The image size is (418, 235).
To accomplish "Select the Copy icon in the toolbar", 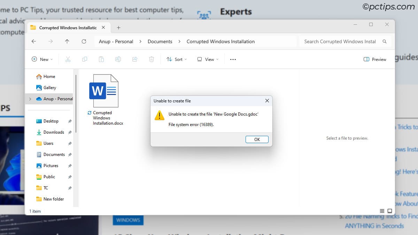I will coord(85,59).
